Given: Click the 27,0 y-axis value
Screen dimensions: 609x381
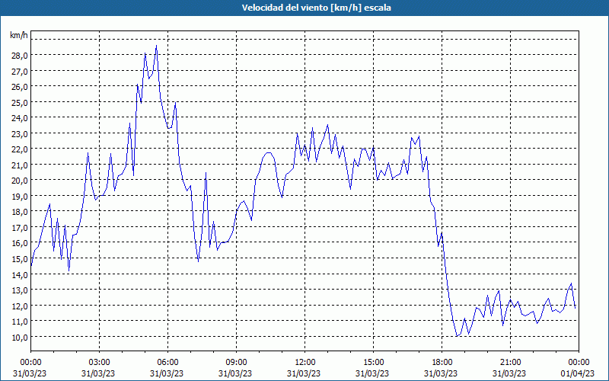Looking at the screenshot, I should click(20, 71).
